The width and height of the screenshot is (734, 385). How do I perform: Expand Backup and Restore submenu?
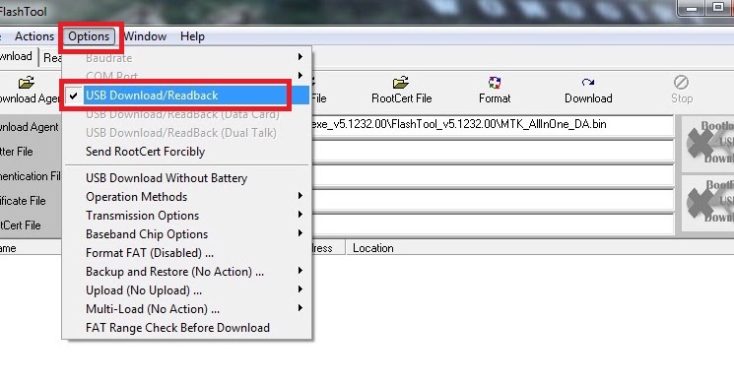[185, 272]
